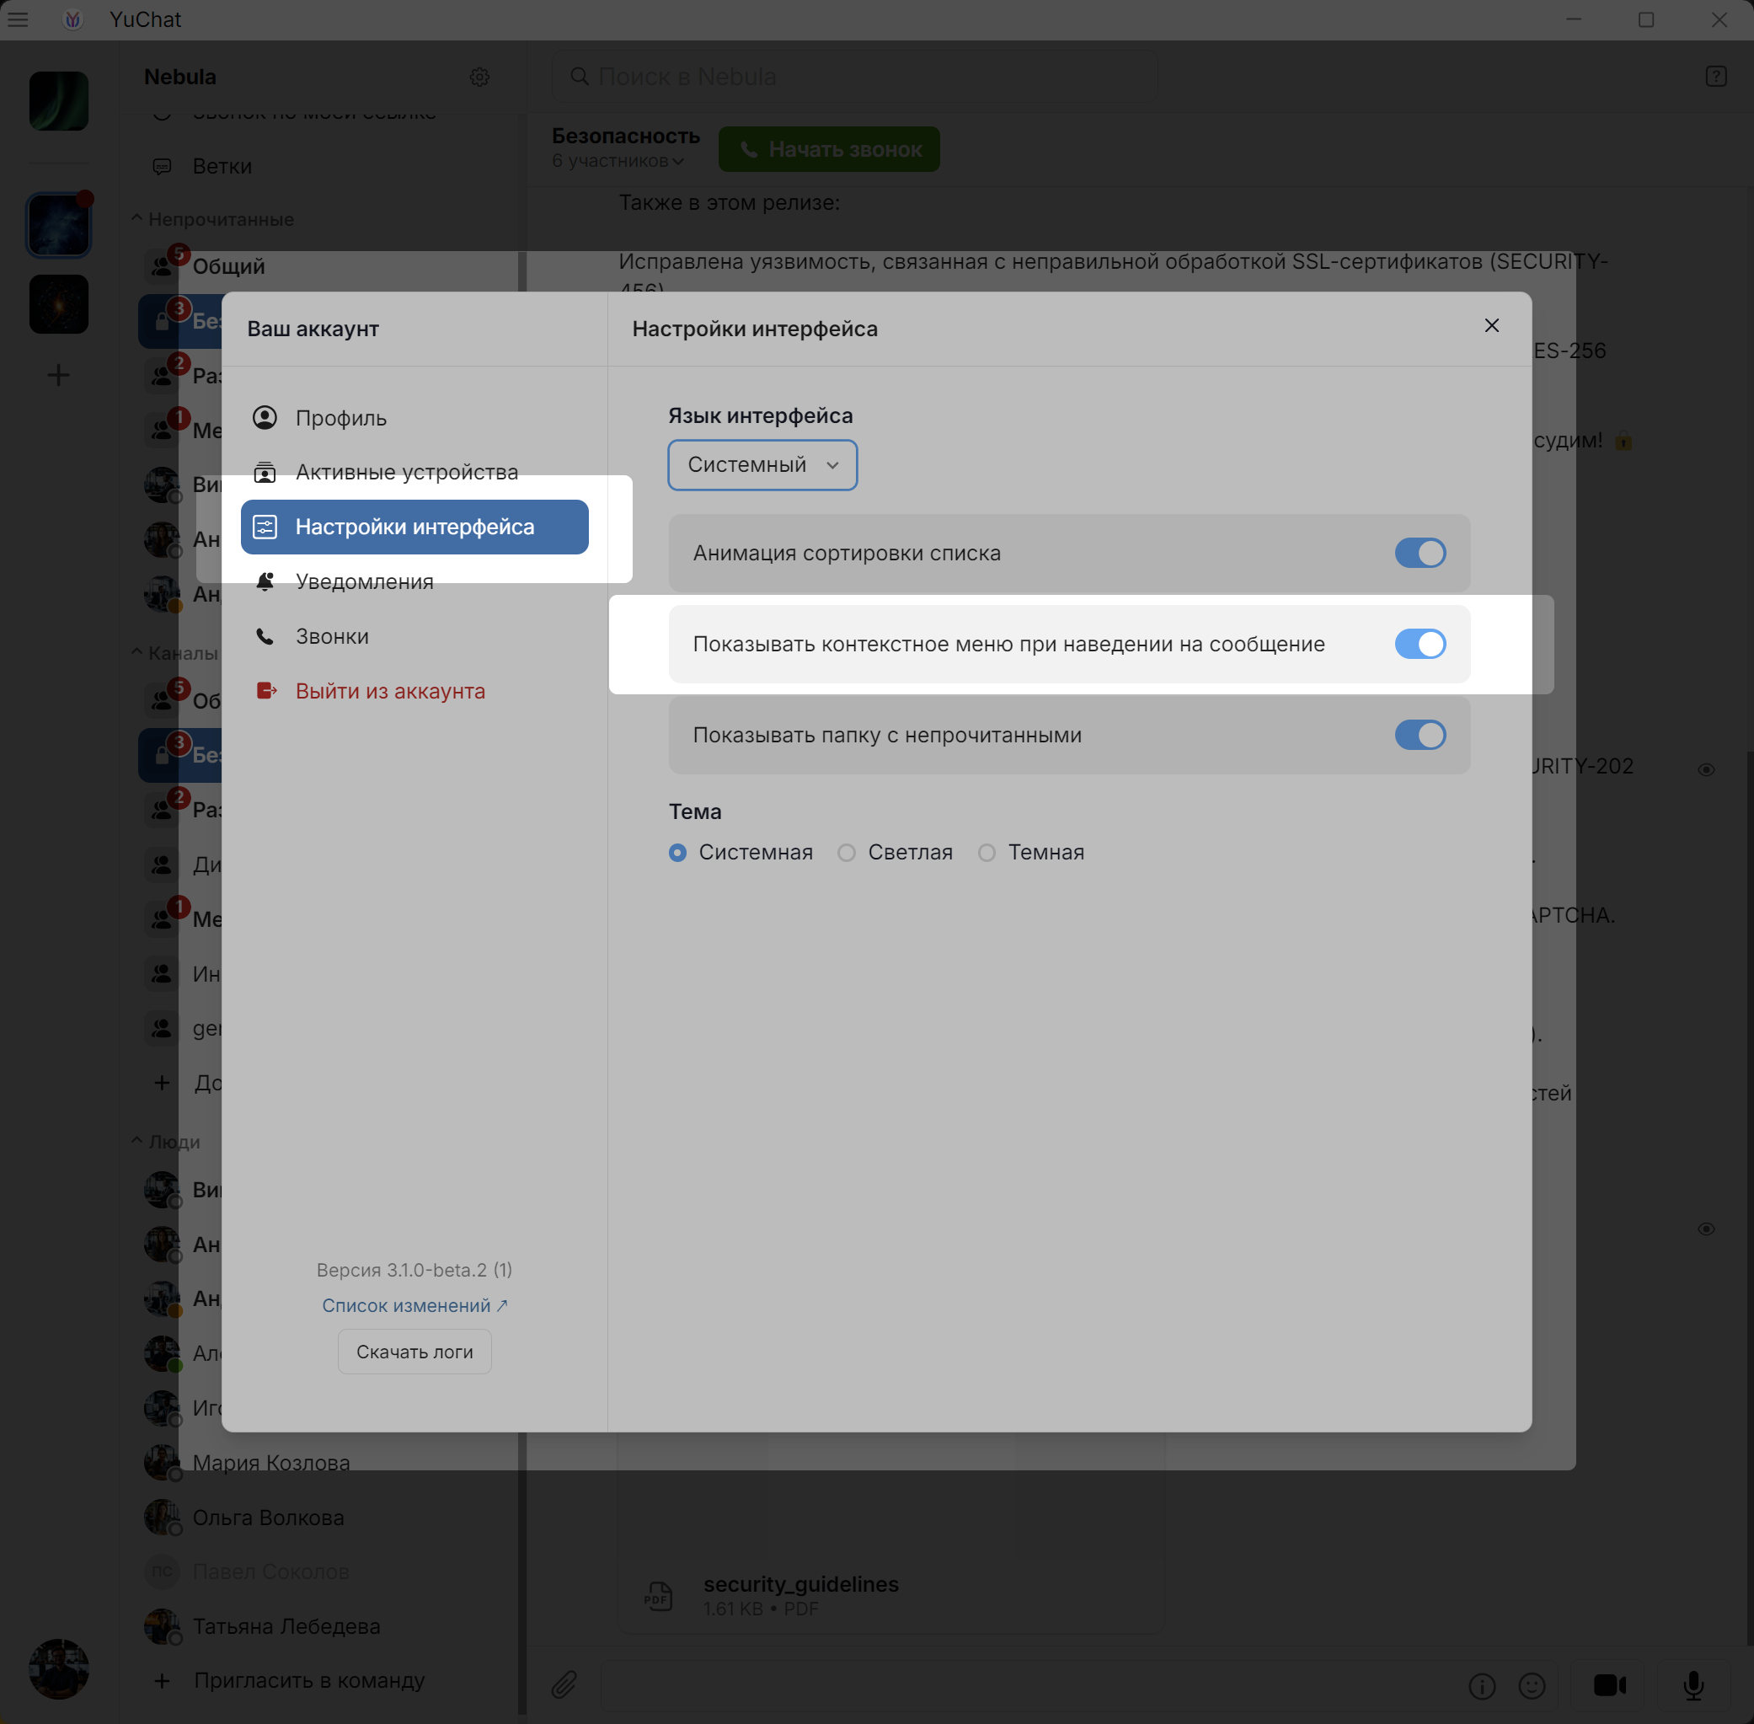This screenshot has width=1754, height=1724.
Task: Select Системная theme radio button
Action: 677,852
